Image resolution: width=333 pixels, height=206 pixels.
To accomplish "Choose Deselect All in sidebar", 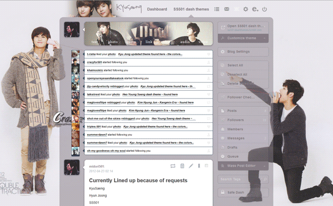I will 243,74.
